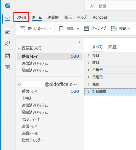This screenshot has width=136, height=150.
Task: Collapse the お気に入り favorites section
Action: (x=19, y=48)
